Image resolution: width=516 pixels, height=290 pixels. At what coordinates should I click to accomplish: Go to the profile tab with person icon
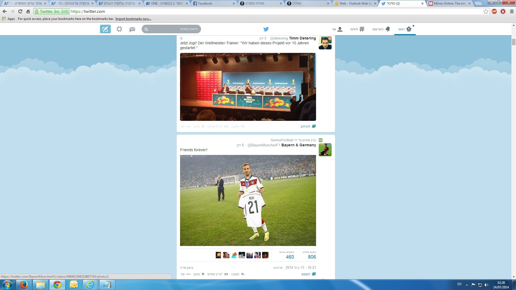337,29
